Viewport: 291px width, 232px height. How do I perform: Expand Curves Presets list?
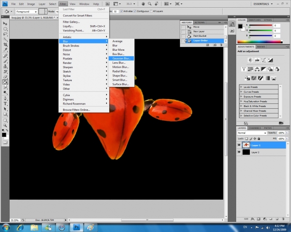coord(241,91)
